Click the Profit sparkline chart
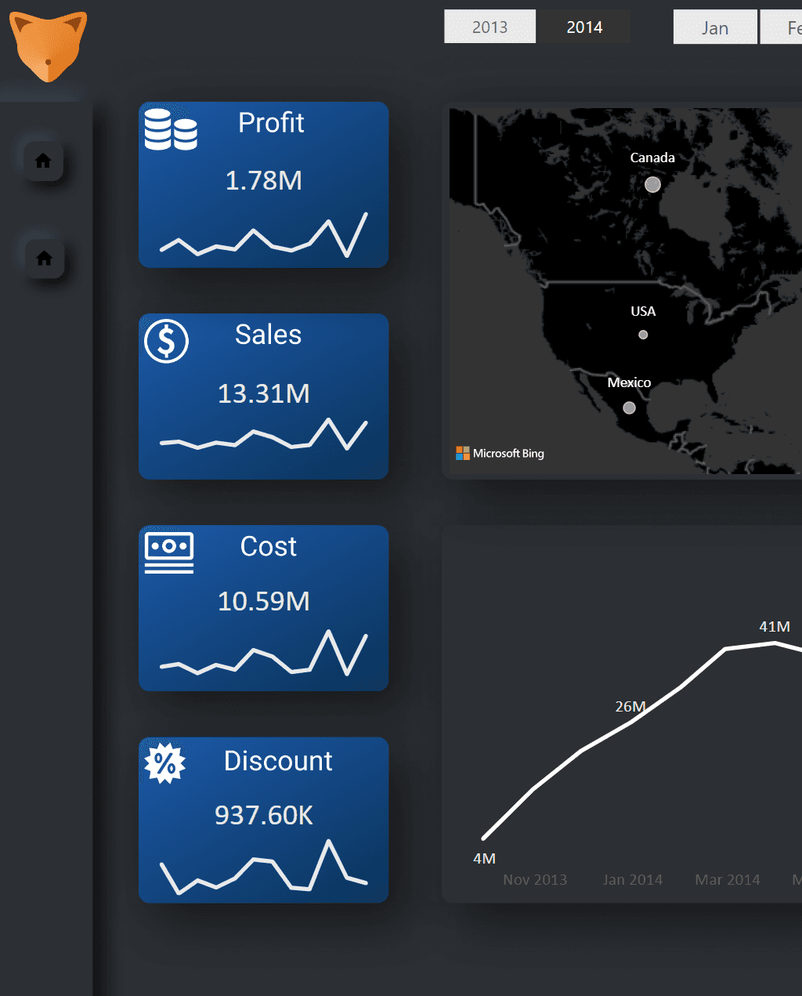Viewport: 802px width, 996px height. coord(264,234)
